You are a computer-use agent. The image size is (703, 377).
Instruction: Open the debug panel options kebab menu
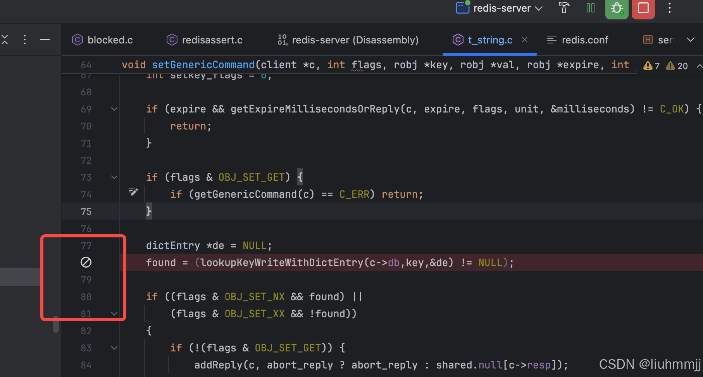point(24,40)
